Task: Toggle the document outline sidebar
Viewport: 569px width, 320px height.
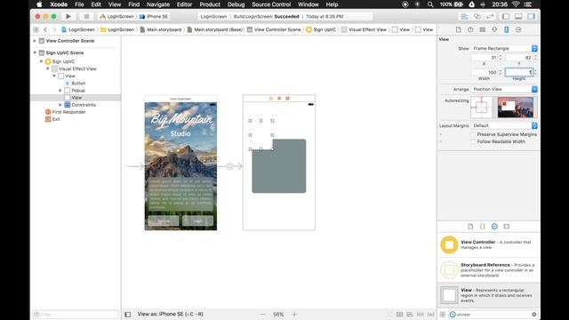Action: pyautogui.click(x=128, y=314)
